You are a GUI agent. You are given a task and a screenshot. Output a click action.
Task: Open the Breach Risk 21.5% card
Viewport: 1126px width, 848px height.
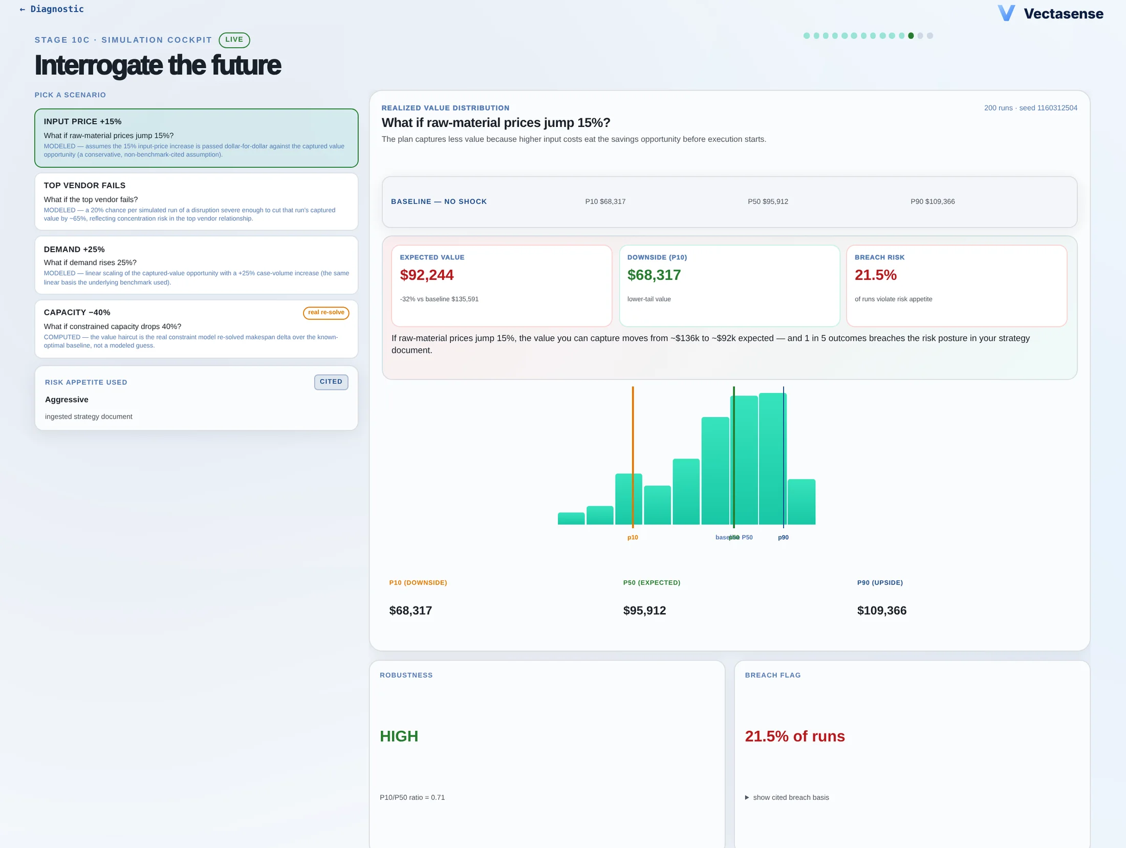[956, 286]
